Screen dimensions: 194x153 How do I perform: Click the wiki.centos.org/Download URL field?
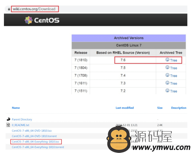click(35, 9)
